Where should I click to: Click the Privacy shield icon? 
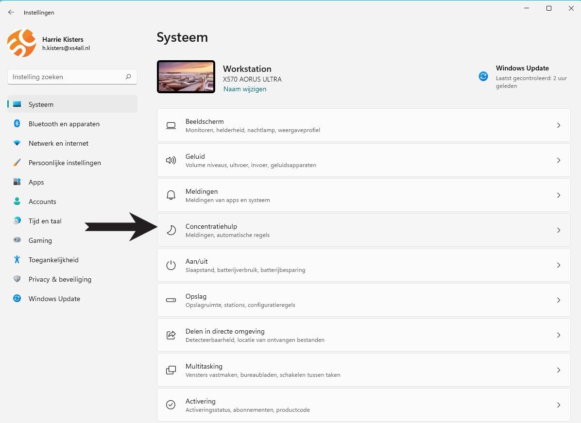tap(17, 279)
